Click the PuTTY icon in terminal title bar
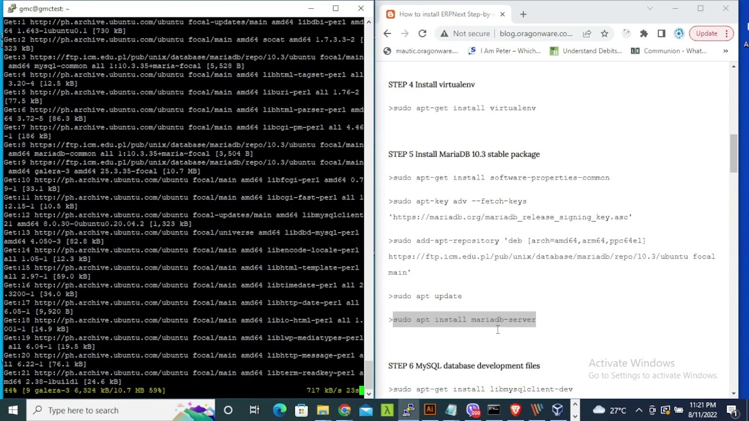Viewport: 749px width, 421px height. click(11, 9)
